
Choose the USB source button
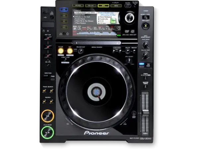pos(64,16)
